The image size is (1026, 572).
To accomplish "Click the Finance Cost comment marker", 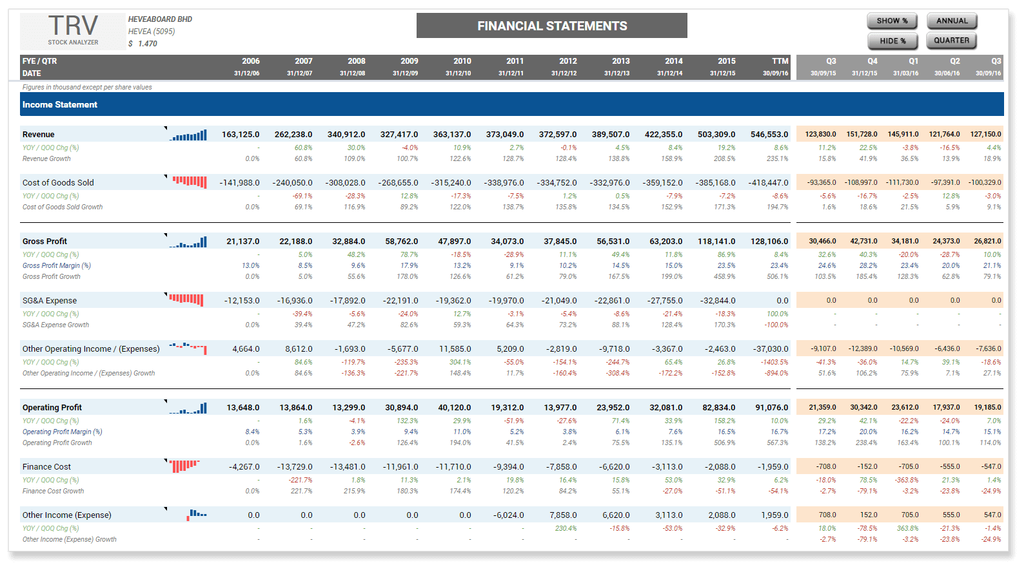I will click(166, 460).
